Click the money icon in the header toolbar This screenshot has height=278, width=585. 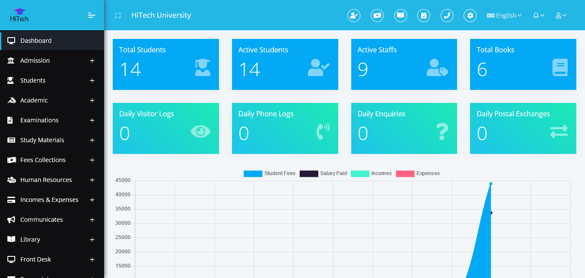point(377,15)
